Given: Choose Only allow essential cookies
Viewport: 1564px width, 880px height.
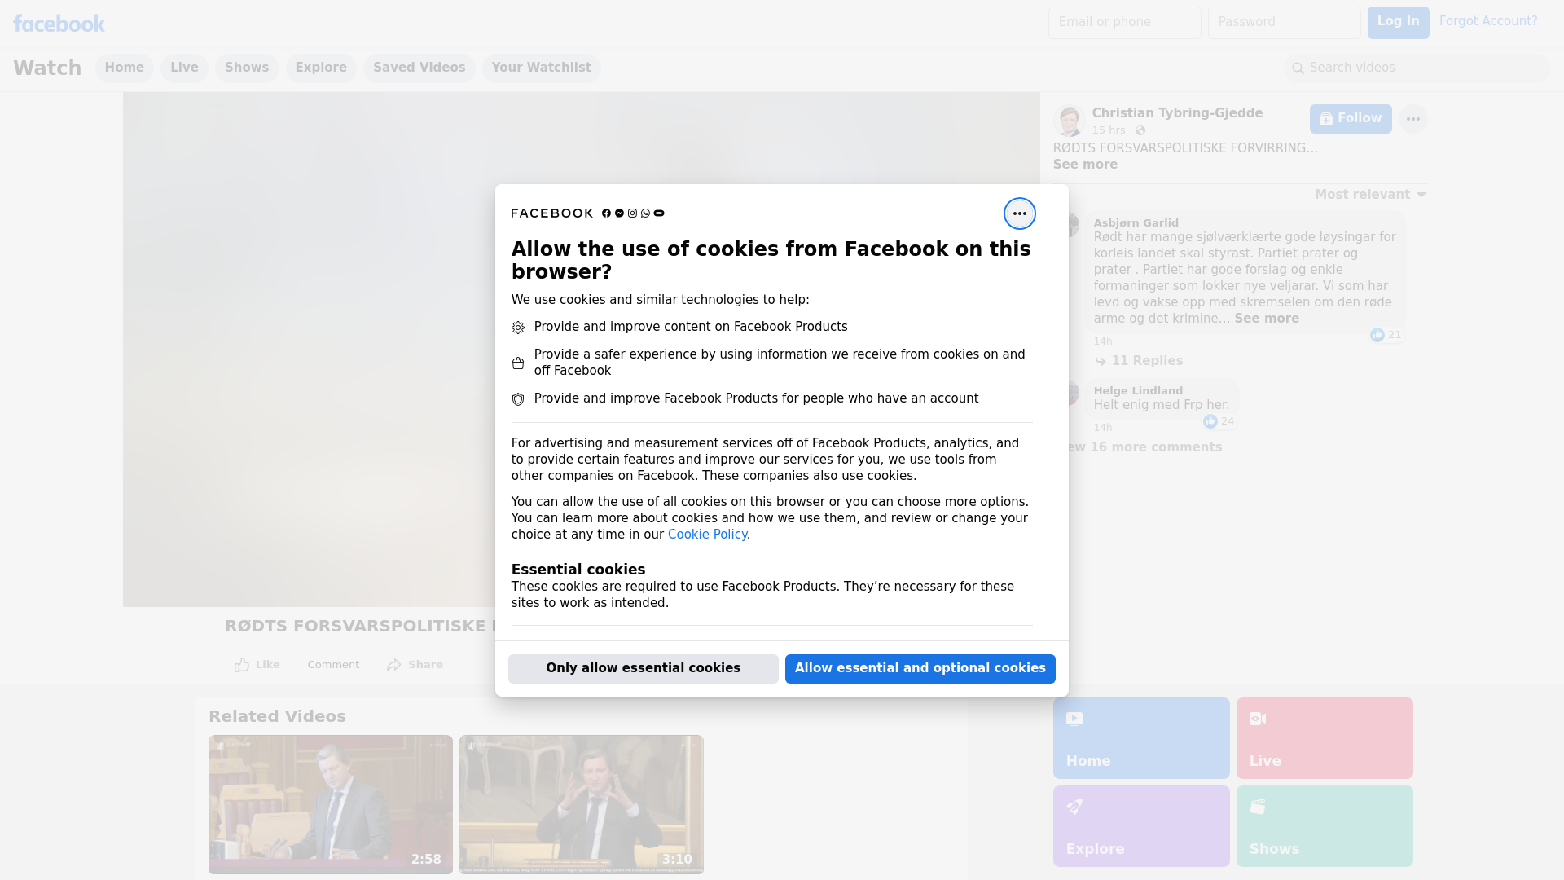Looking at the screenshot, I should coord(644,669).
